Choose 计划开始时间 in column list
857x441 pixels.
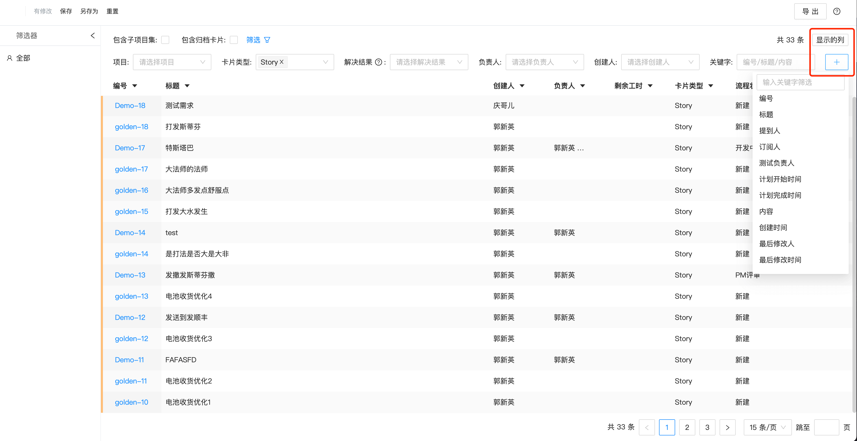pyautogui.click(x=780, y=179)
